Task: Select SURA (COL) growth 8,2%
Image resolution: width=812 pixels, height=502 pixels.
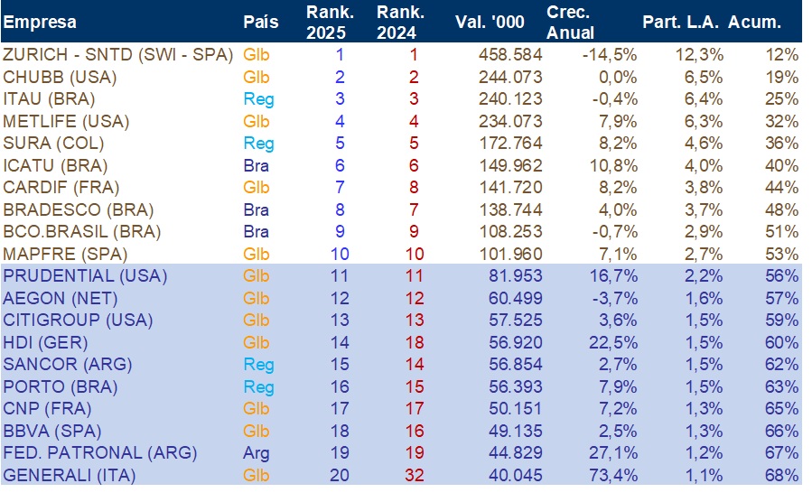Action: pos(617,143)
